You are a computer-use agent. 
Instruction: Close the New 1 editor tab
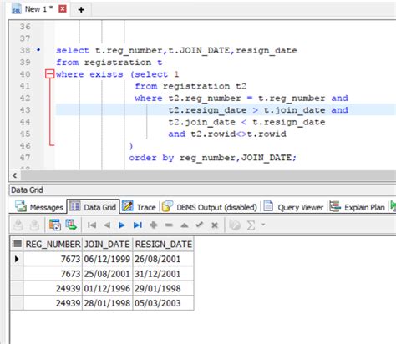(x=63, y=9)
